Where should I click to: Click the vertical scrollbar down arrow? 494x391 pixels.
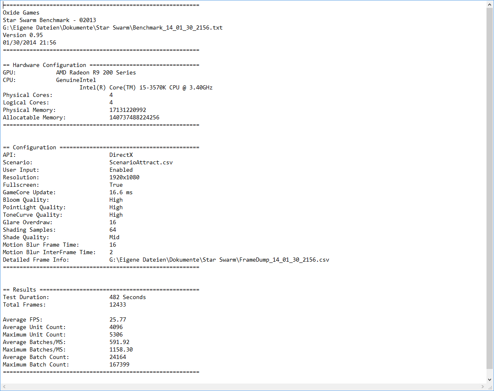tap(489, 380)
